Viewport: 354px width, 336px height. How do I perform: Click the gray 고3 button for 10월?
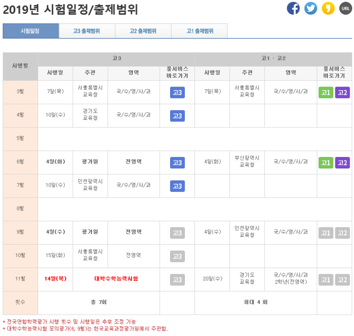point(177,257)
